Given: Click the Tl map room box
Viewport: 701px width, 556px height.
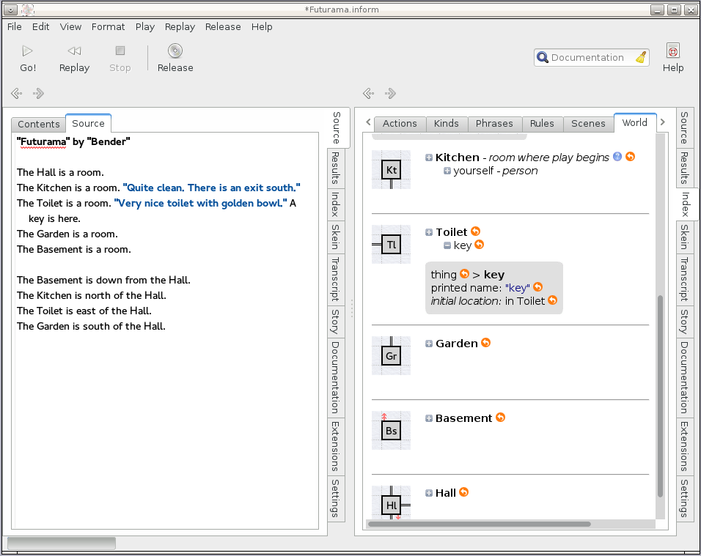Looking at the screenshot, I should click(391, 244).
